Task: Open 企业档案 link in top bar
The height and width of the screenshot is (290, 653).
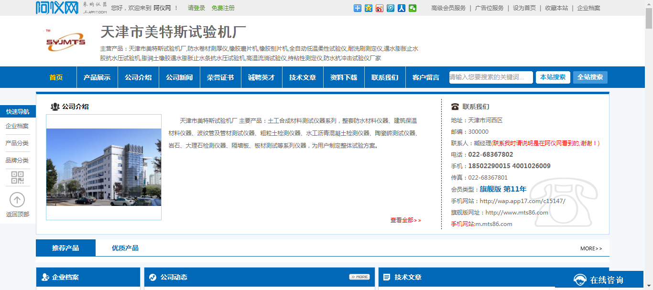Action: (x=588, y=8)
